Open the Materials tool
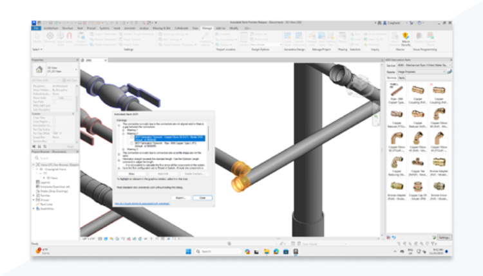This screenshot has height=276, width=483. point(50,37)
